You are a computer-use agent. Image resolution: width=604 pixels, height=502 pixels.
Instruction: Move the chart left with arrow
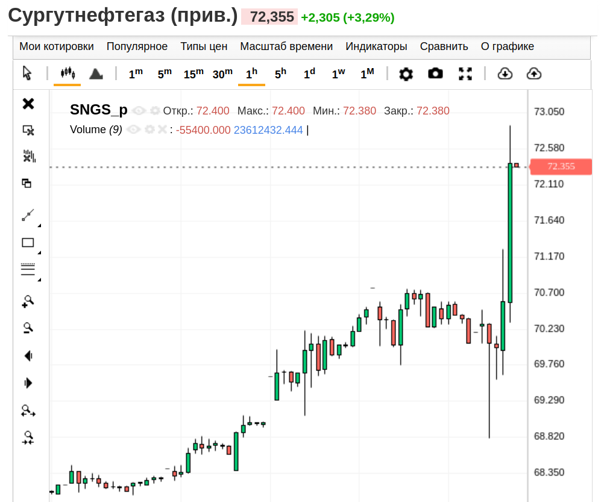(28, 356)
